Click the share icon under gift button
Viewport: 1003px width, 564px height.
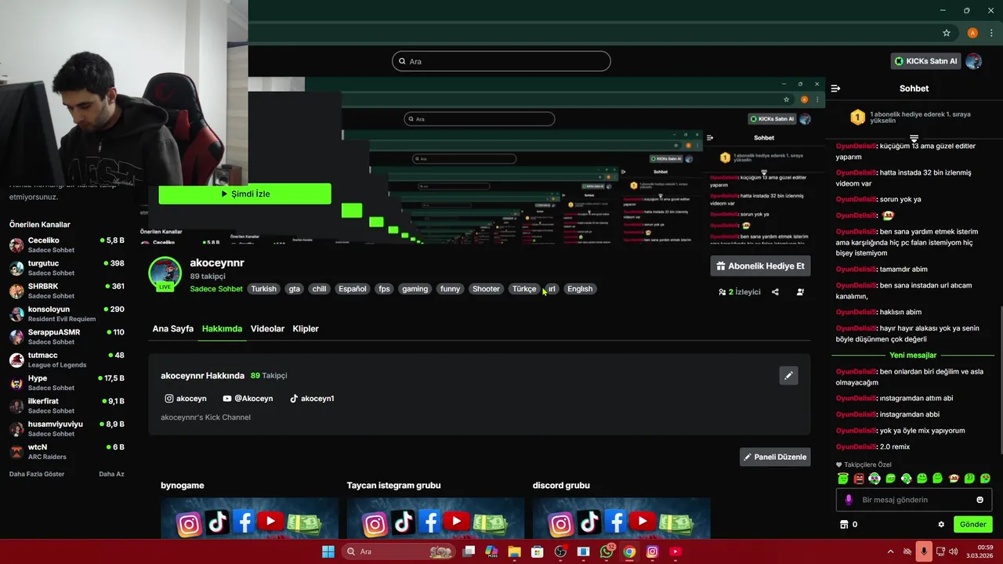(x=775, y=291)
